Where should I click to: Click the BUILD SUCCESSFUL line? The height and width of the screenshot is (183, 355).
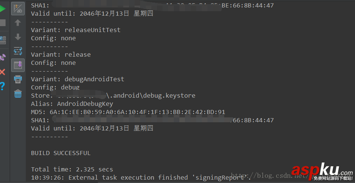click(x=61, y=153)
